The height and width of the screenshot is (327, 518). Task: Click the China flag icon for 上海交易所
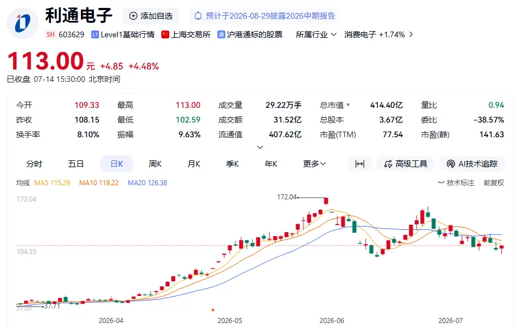point(165,34)
